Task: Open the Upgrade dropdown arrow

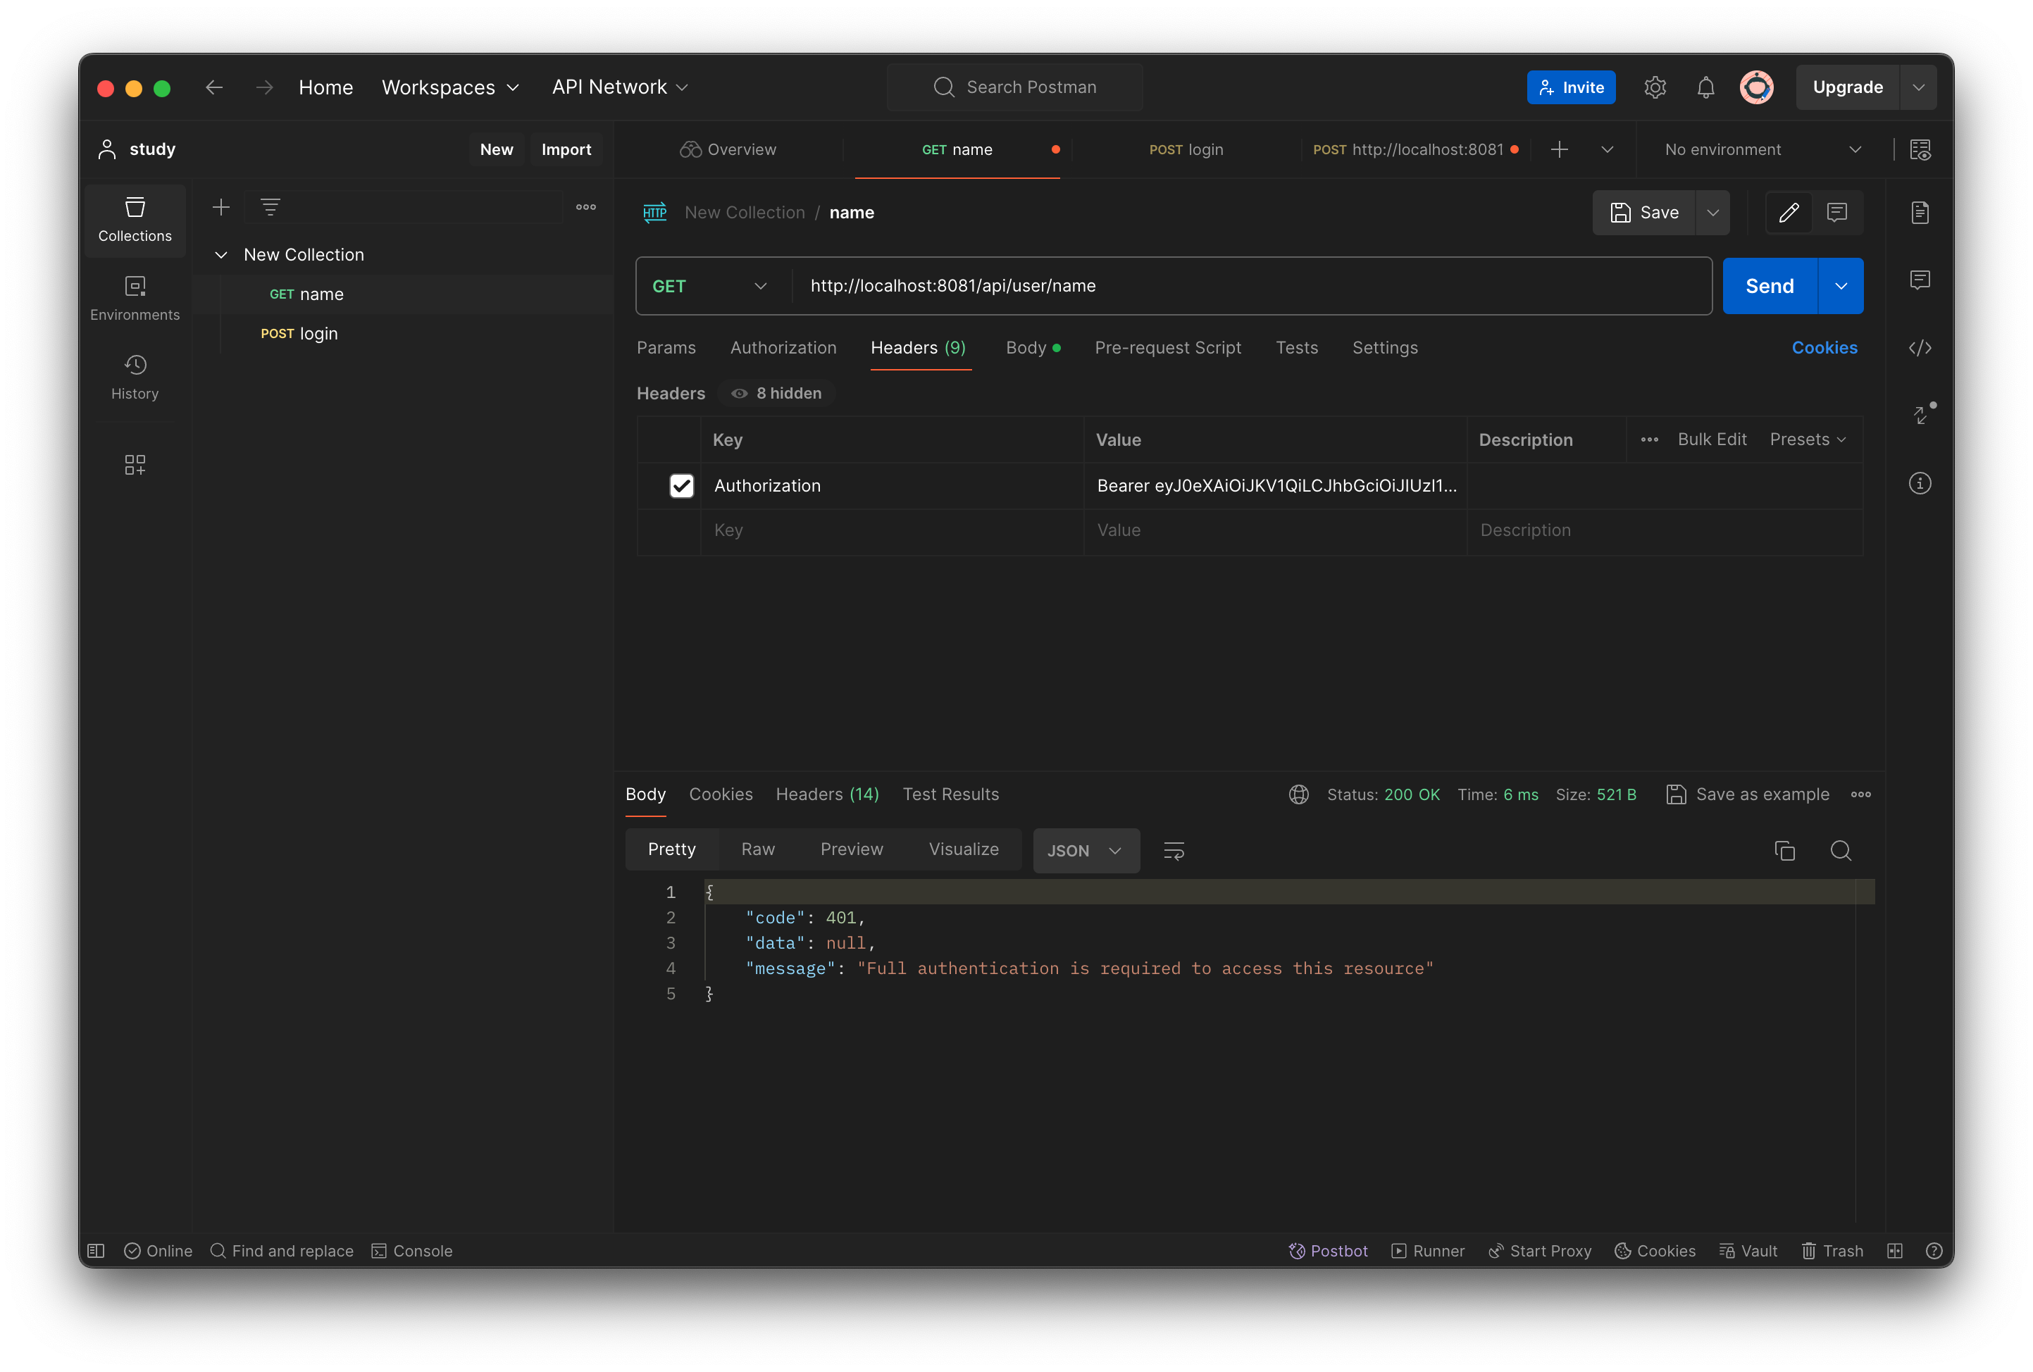Action: click(x=1918, y=87)
